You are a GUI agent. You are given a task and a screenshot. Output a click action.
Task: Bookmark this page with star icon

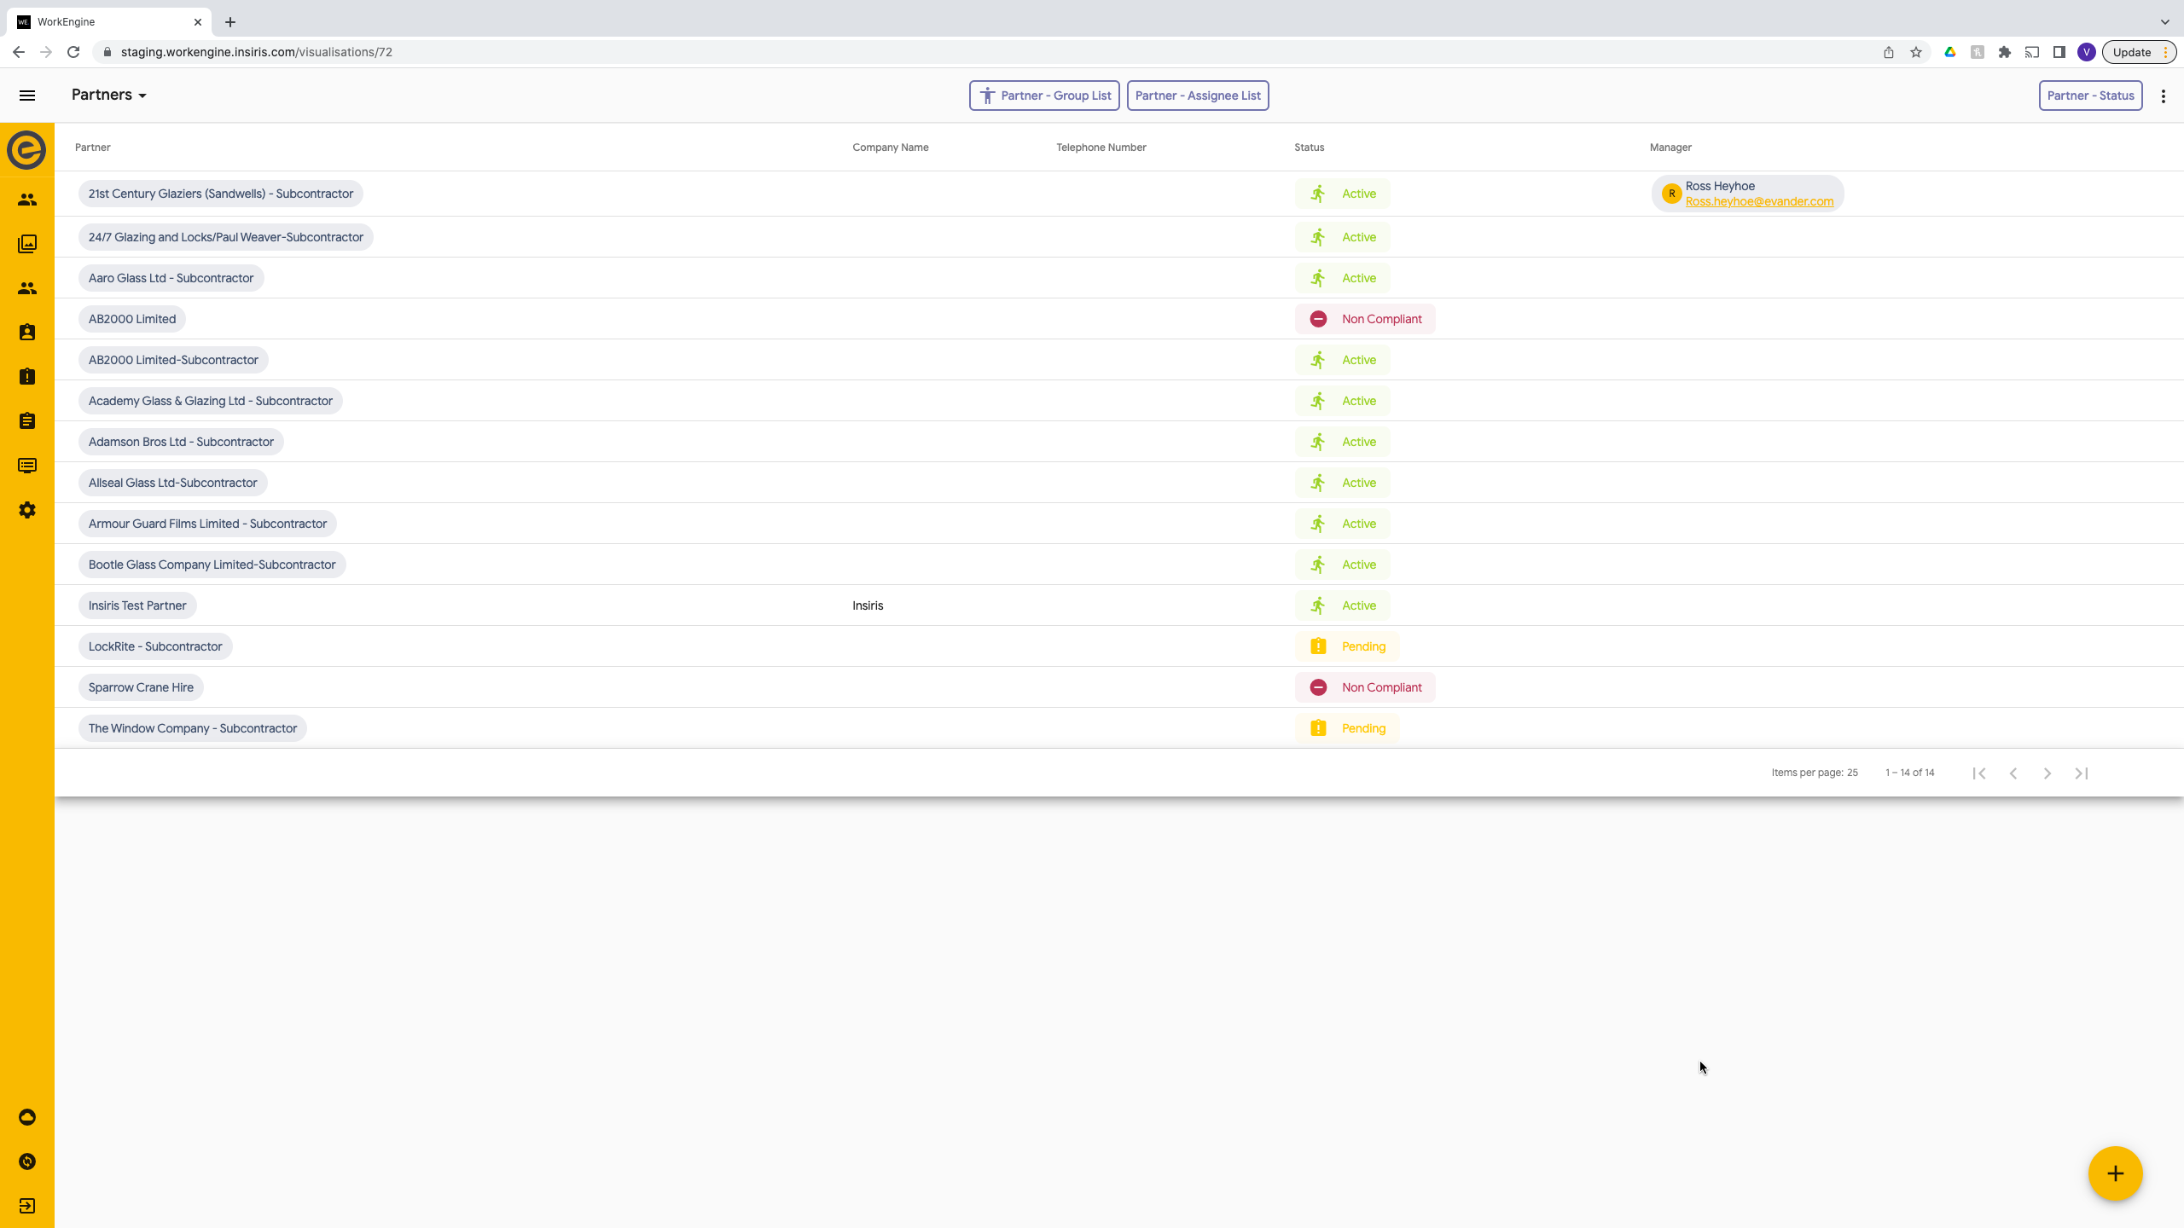pos(1916,52)
